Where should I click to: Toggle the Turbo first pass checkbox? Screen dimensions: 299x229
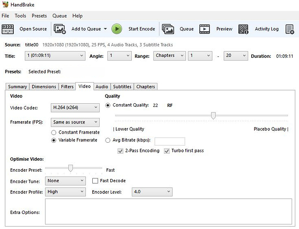(x=167, y=151)
